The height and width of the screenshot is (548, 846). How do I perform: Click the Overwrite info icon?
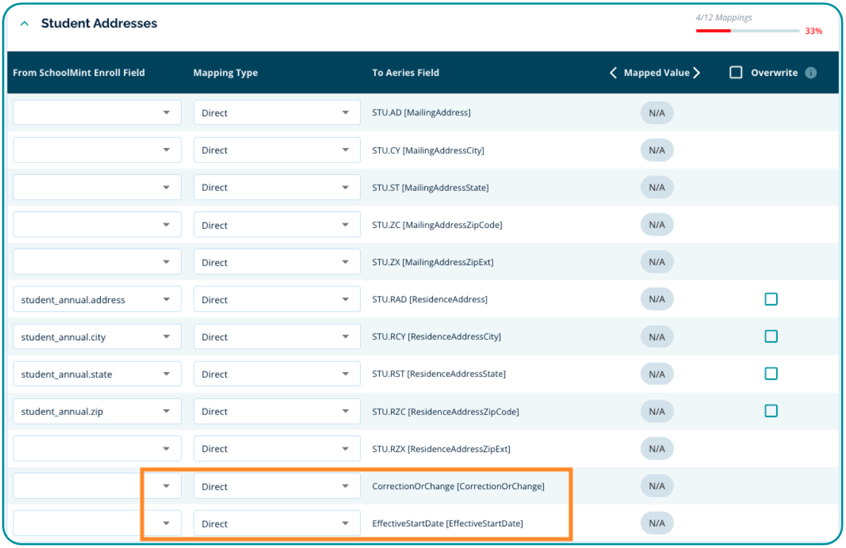tap(810, 73)
